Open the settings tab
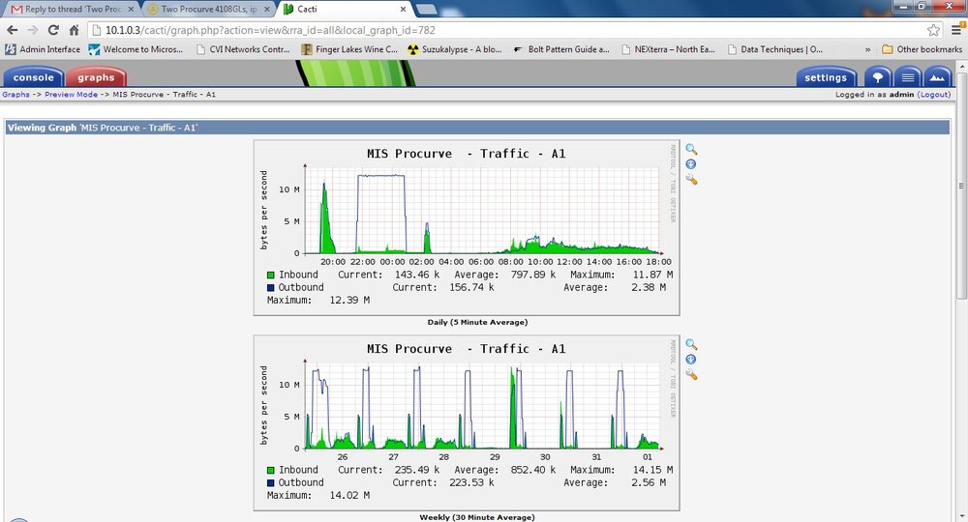The height and width of the screenshot is (522, 968). [x=826, y=77]
